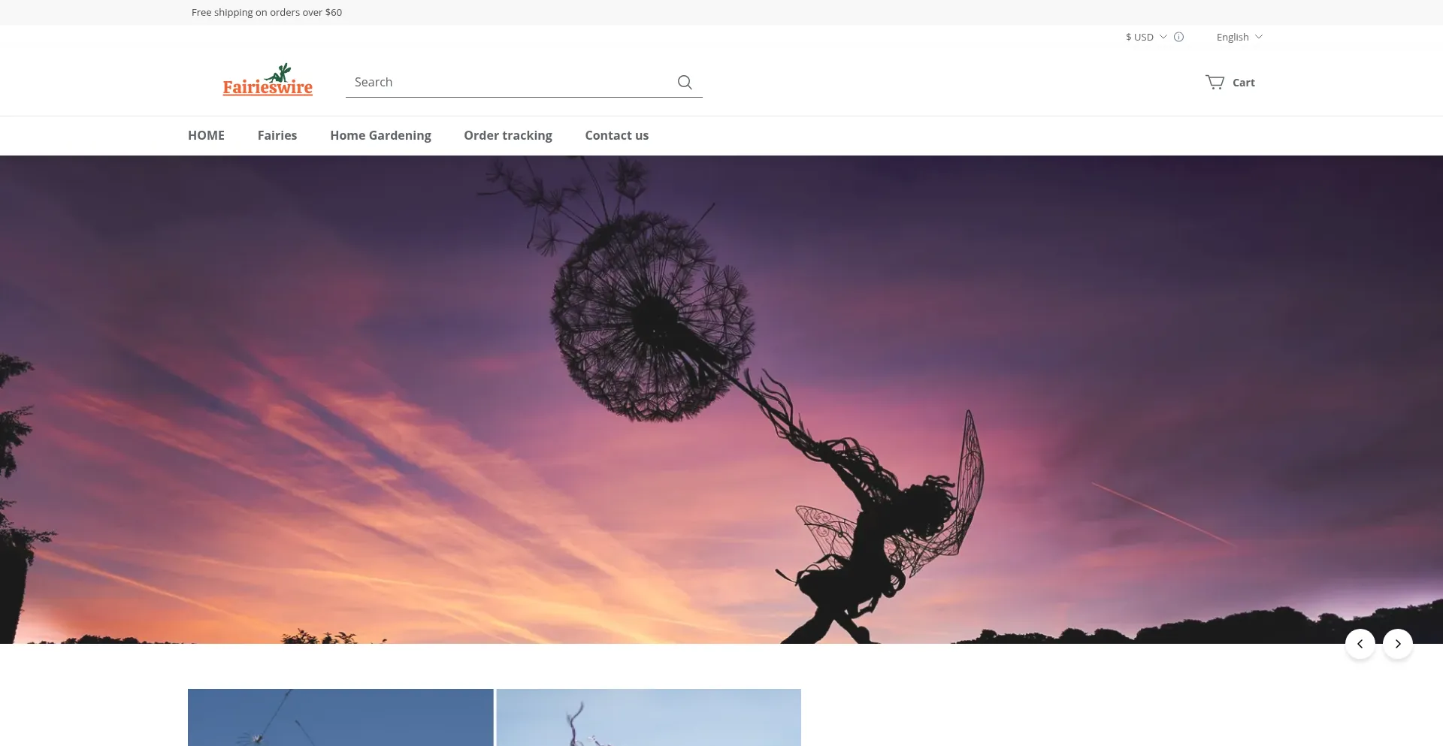1443x746 pixels.
Task: Go to the previous banner slide
Action: pyautogui.click(x=1360, y=644)
